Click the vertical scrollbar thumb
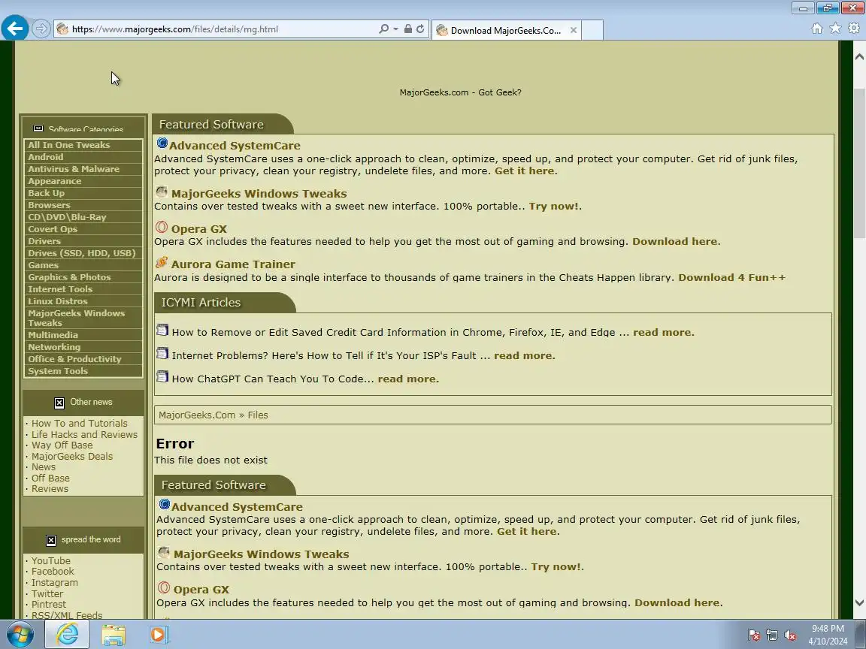866x649 pixels. pyautogui.click(x=859, y=163)
